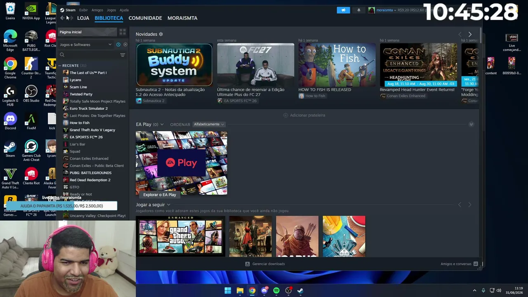
Task: Open Windows Start menu
Action: (228, 290)
